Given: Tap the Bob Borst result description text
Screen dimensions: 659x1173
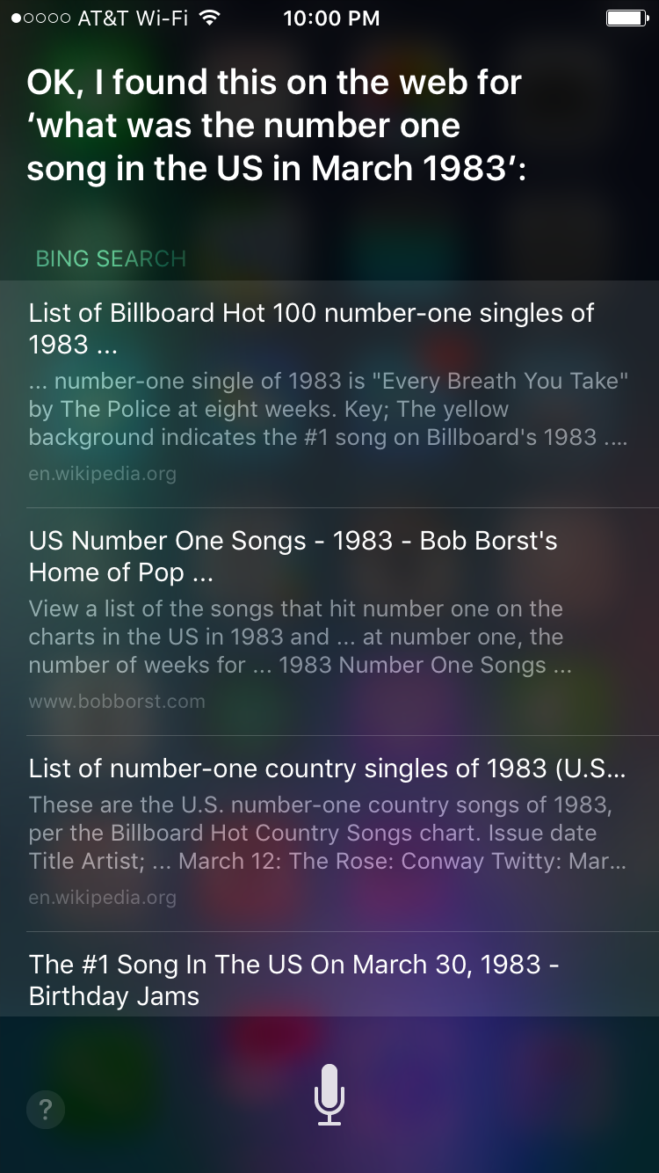Looking at the screenshot, I should pyautogui.click(x=300, y=637).
